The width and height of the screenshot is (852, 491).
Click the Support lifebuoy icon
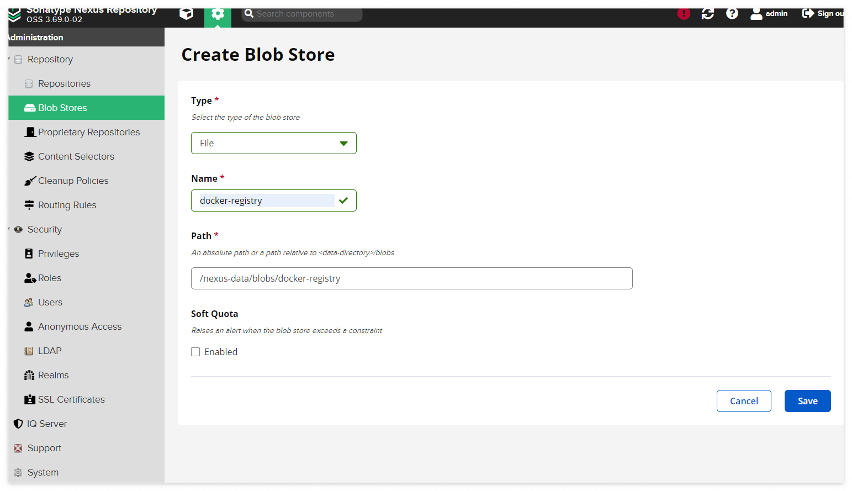(18, 448)
